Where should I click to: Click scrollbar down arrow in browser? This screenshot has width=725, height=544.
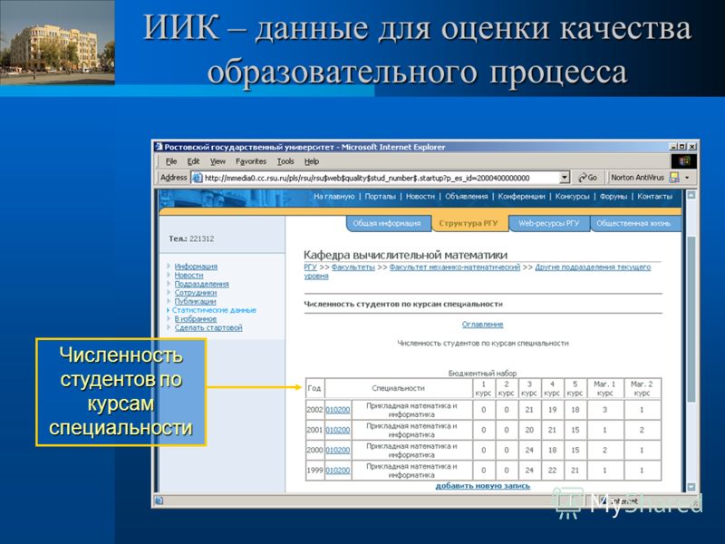pos(691,487)
